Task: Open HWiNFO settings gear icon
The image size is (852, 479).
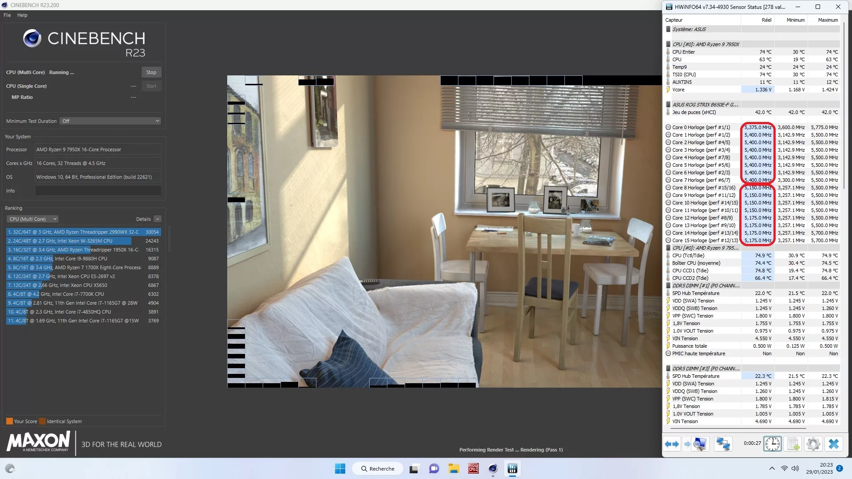Action: point(813,444)
